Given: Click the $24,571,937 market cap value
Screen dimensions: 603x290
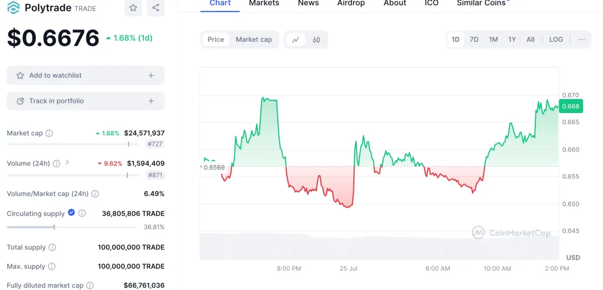Looking at the screenshot, I should coord(144,133).
